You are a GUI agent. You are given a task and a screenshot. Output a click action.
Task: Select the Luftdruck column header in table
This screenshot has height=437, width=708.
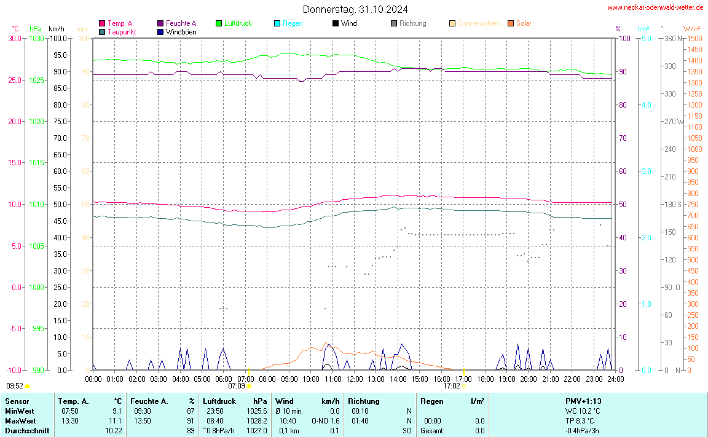[219, 401]
